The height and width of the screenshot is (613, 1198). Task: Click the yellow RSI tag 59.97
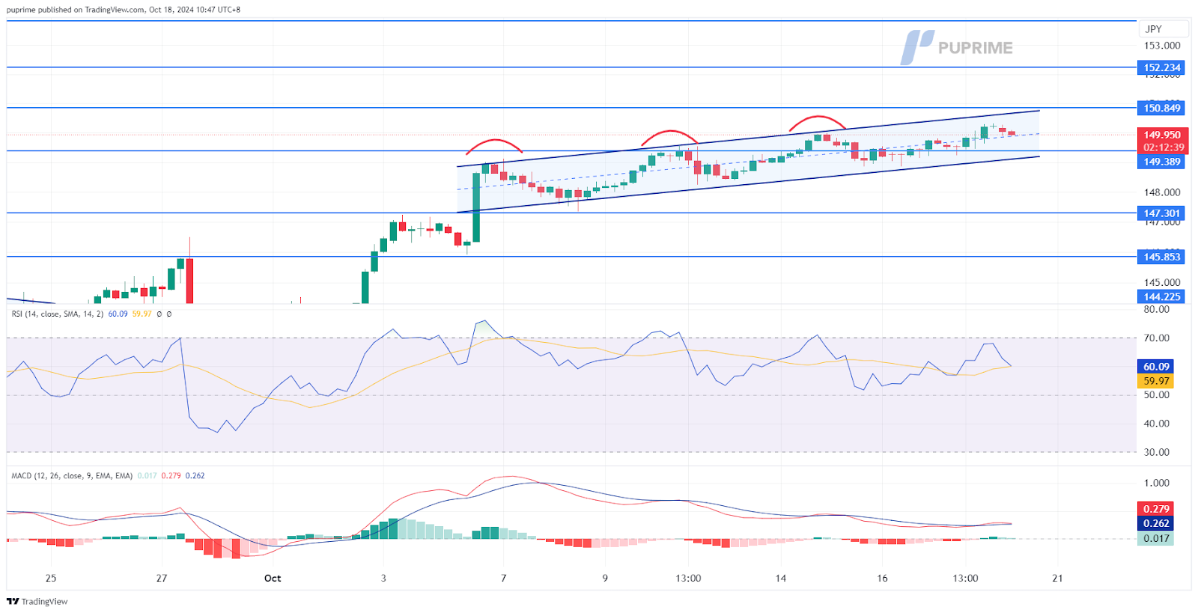(x=1156, y=381)
